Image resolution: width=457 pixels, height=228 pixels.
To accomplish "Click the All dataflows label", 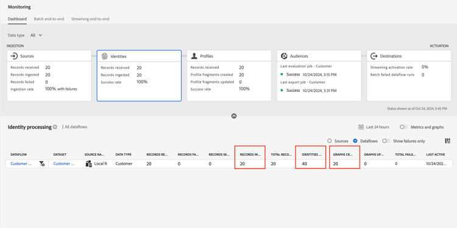I will tap(76, 127).
